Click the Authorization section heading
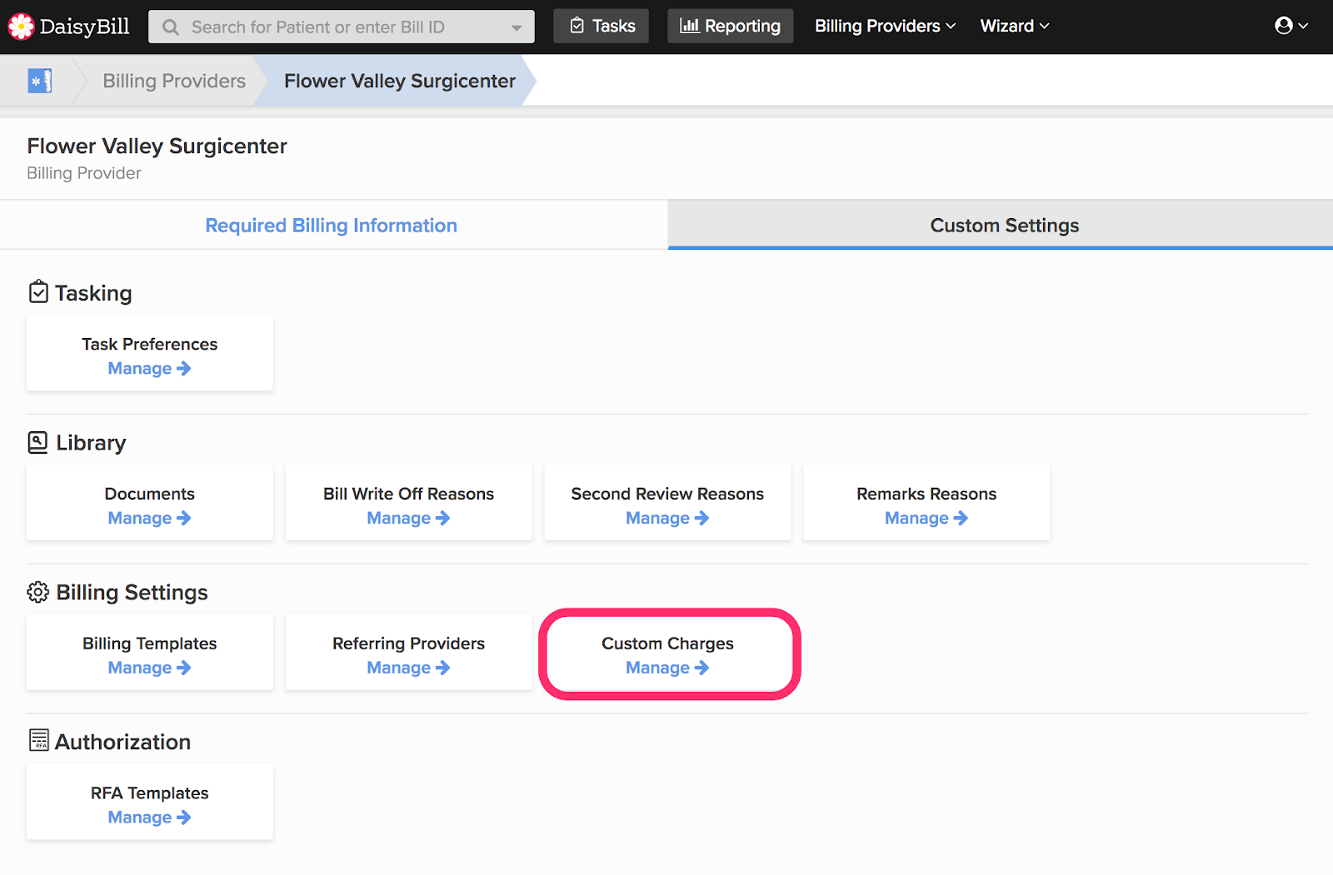The image size is (1333, 875). (122, 742)
